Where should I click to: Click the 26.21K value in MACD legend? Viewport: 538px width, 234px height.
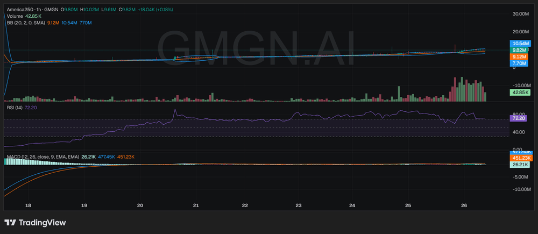pos(89,157)
